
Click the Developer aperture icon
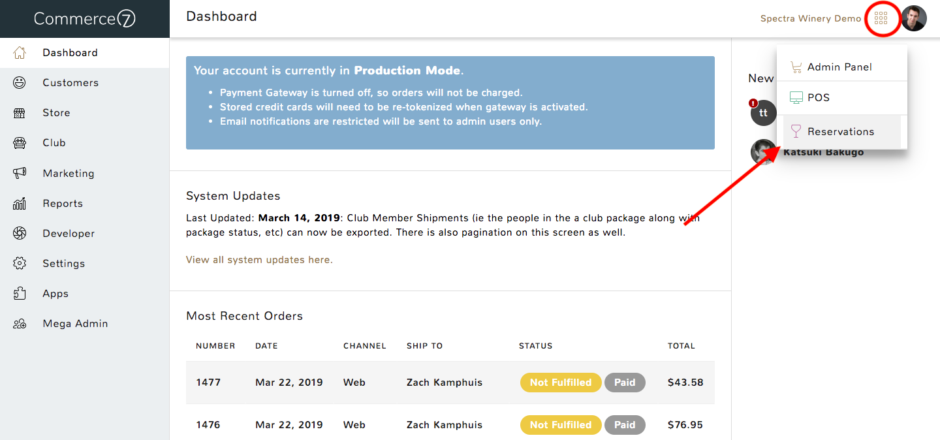coord(20,233)
